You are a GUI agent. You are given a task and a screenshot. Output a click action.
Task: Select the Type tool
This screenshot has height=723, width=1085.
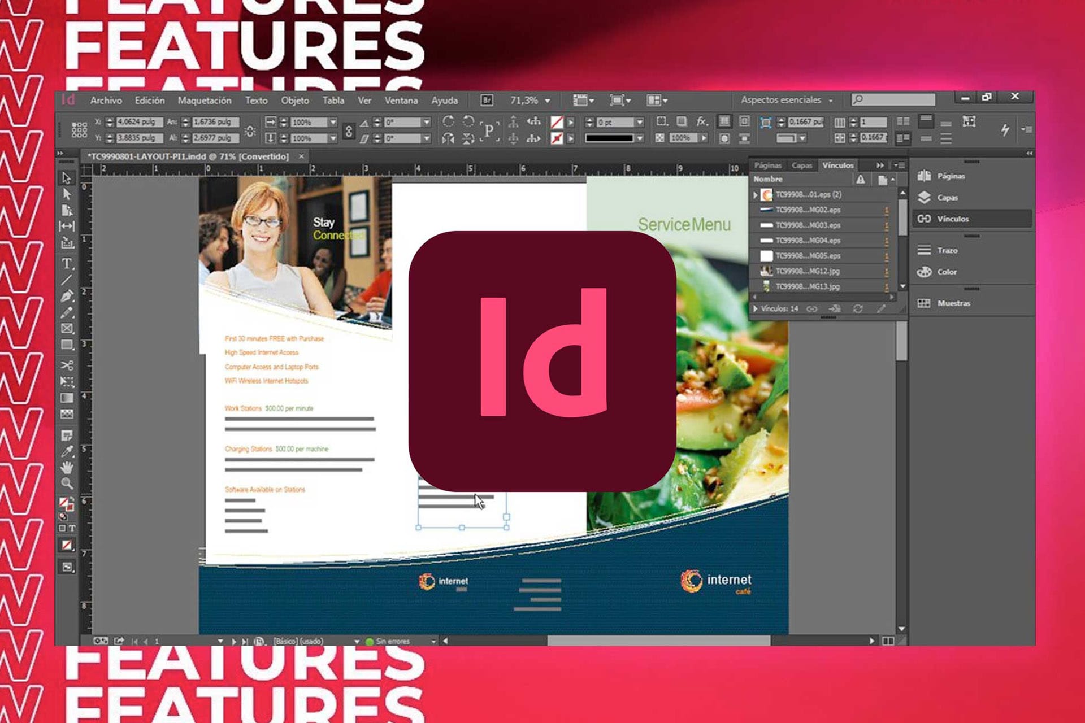pyautogui.click(x=67, y=263)
